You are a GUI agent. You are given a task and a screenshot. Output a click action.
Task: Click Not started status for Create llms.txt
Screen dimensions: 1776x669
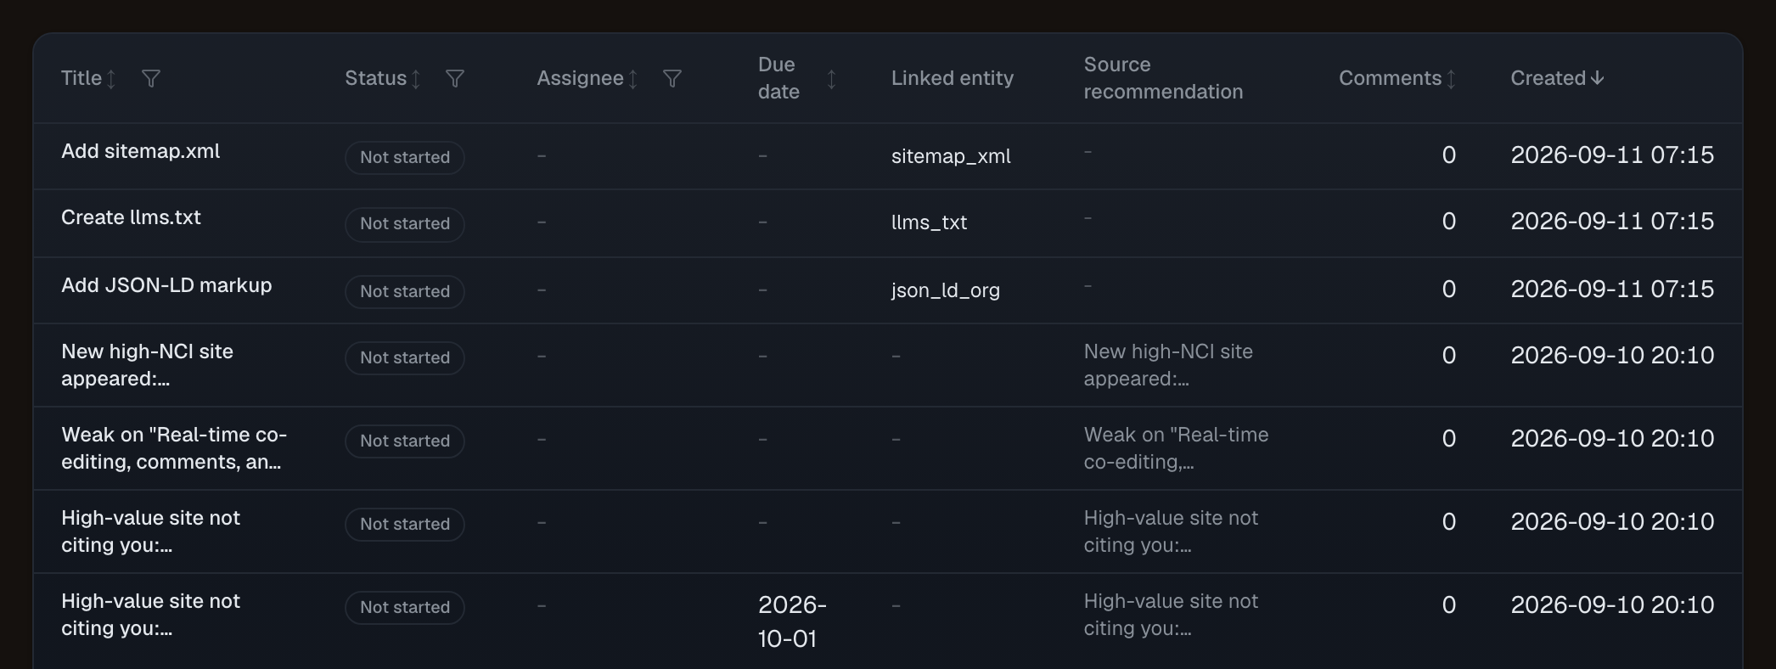(405, 223)
